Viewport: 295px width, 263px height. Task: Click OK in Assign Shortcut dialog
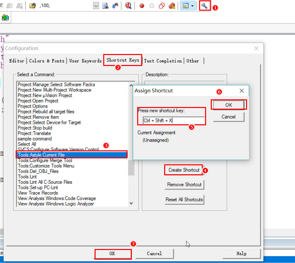(x=229, y=105)
